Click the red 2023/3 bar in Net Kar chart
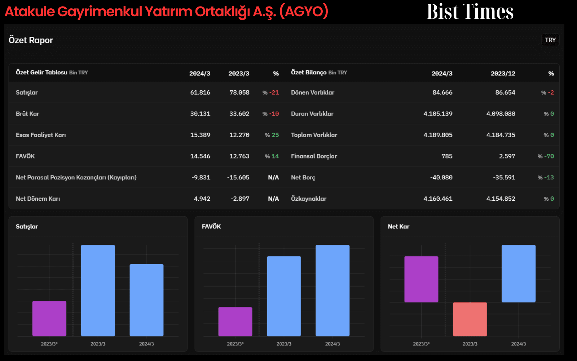Viewport: 577px width, 361px height. click(470, 319)
